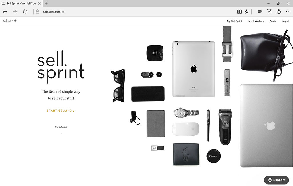Click the browser back arrow
The width and height of the screenshot is (293, 186).
pyautogui.click(x=5, y=11)
